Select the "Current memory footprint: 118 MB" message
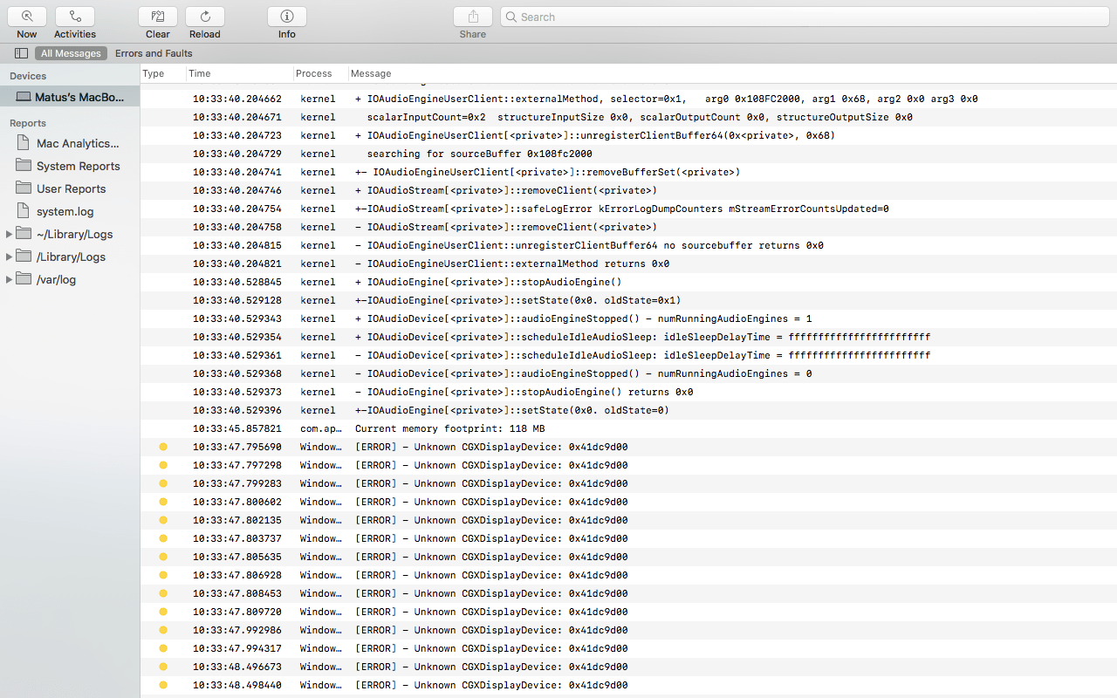This screenshot has width=1117, height=698. tap(449, 428)
